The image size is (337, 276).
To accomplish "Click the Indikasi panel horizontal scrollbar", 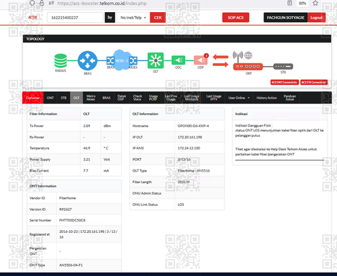I will tap(280, 160).
